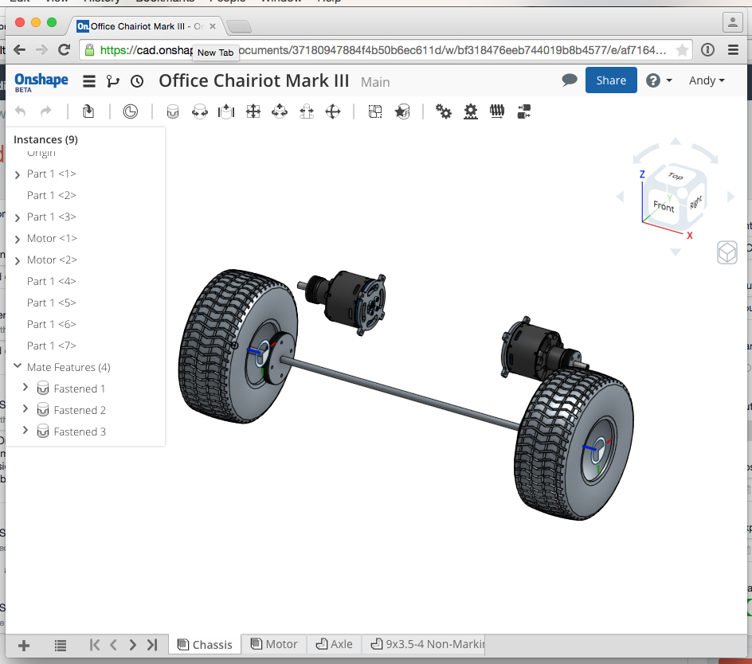Click the Top face of view cube
This screenshot has height=664, width=752.
pyautogui.click(x=676, y=176)
